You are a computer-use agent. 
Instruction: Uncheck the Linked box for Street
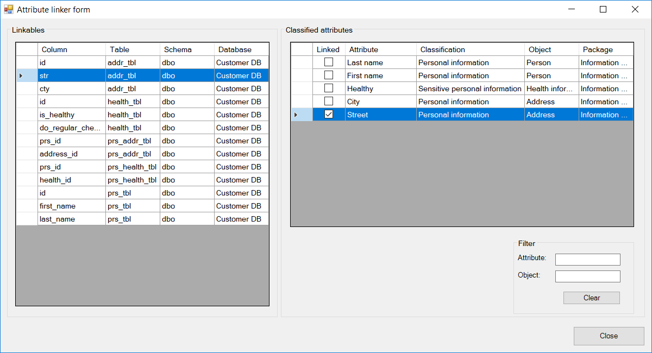click(x=329, y=115)
